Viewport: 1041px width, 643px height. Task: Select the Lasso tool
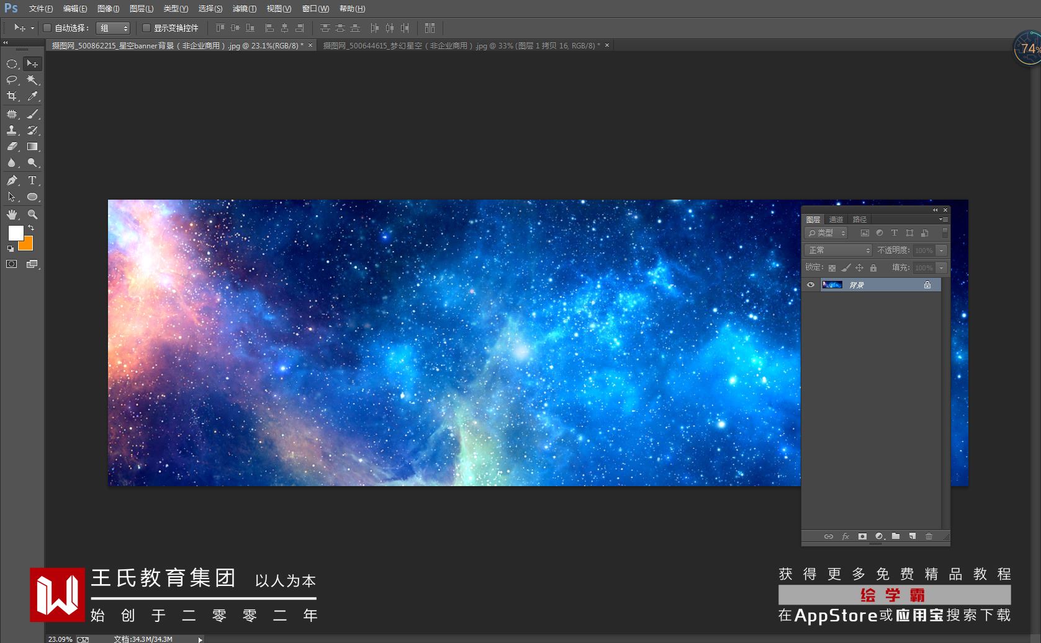click(x=12, y=80)
